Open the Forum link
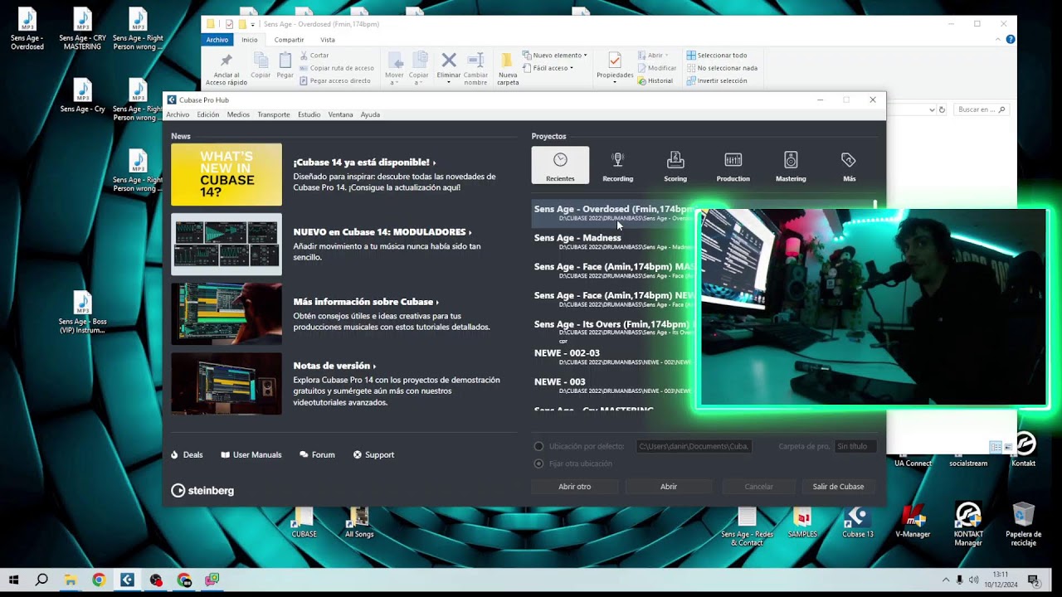Screen dimensions: 1062x597 pyautogui.click(x=317, y=454)
